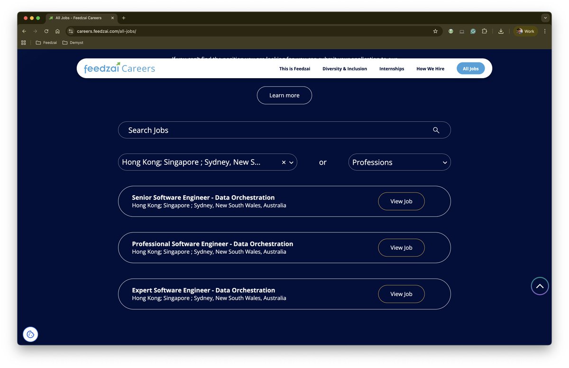Image resolution: width=569 pixels, height=368 pixels.
Task: Click the Learn more button
Action: point(284,95)
